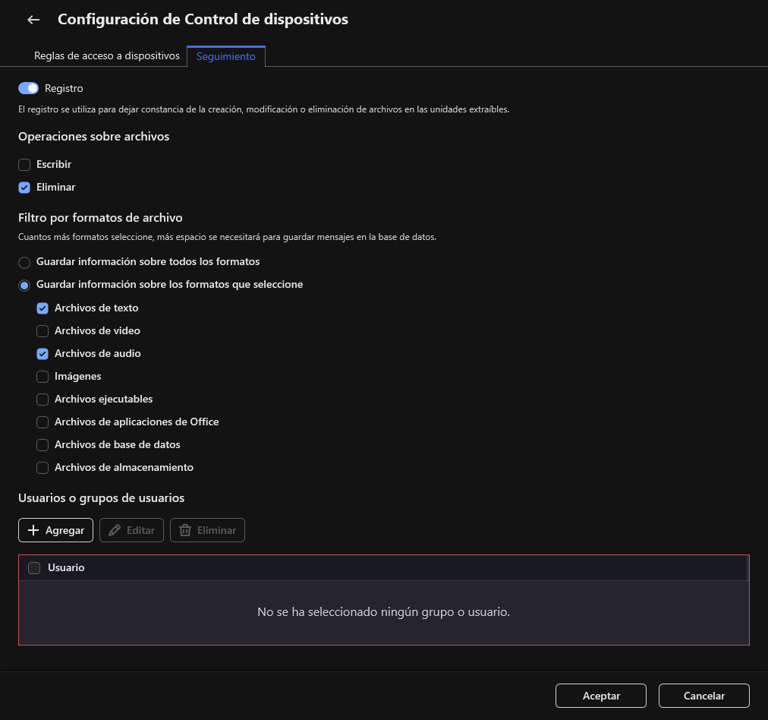This screenshot has height=720, width=768.
Task: Uncheck the Eliminar file operation
Action: pyautogui.click(x=24, y=187)
